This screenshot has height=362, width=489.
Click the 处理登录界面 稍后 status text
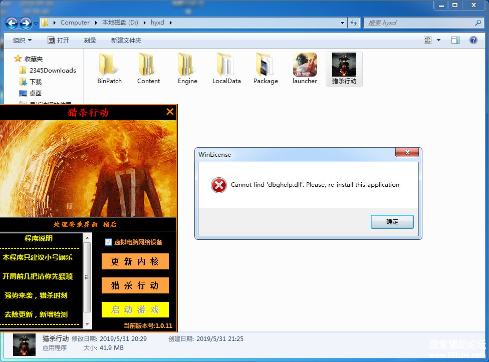click(x=85, y=224)
